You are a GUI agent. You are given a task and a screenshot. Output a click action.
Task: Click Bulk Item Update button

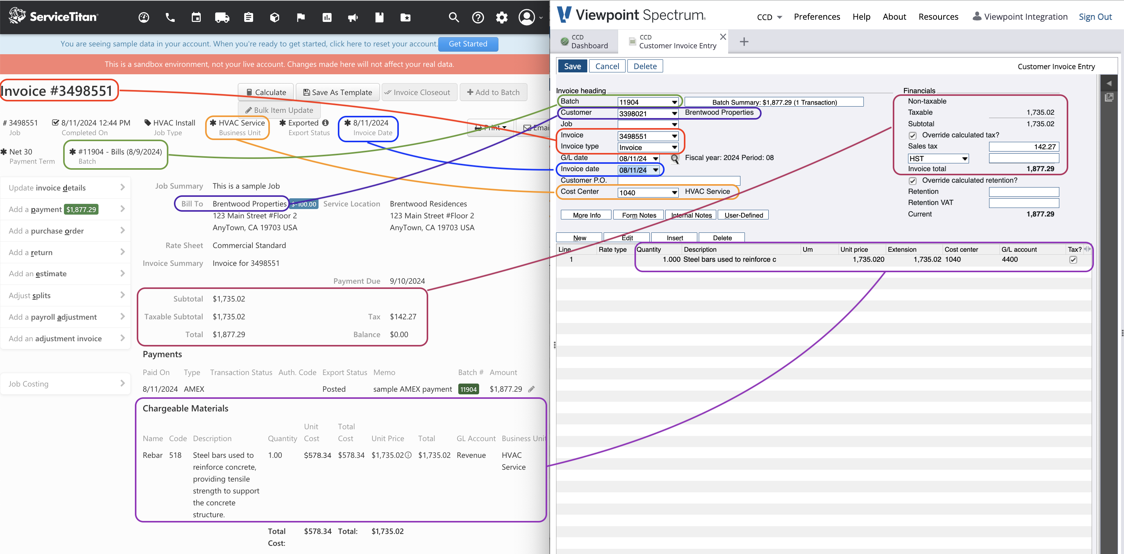279,110
